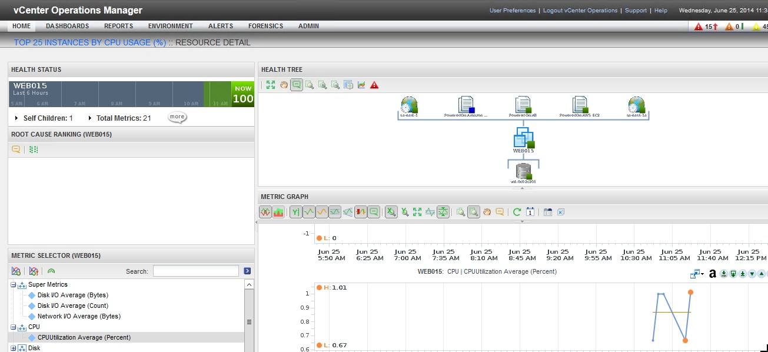Collapse the Super Metrics tree node
The image size is (768, 352).
tap(14, 285)
